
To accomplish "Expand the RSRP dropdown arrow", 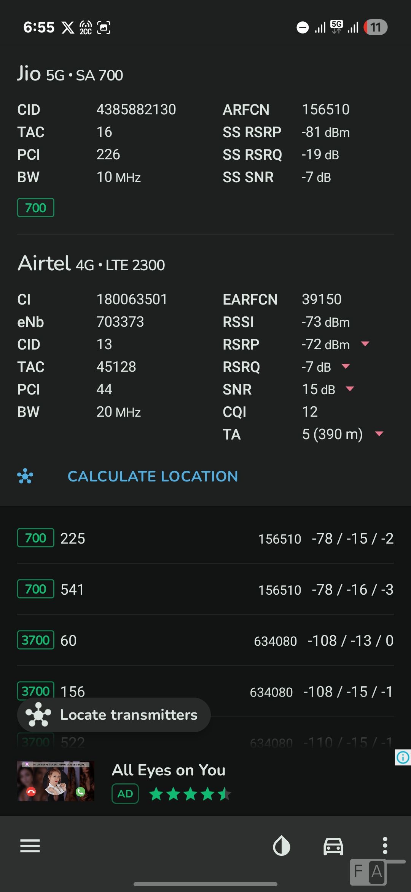I will pos(365,344).
